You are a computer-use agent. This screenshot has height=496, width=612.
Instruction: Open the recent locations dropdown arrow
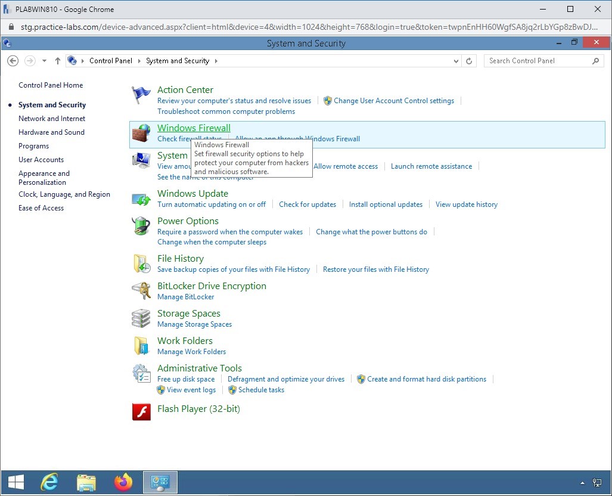click(45, 61)
